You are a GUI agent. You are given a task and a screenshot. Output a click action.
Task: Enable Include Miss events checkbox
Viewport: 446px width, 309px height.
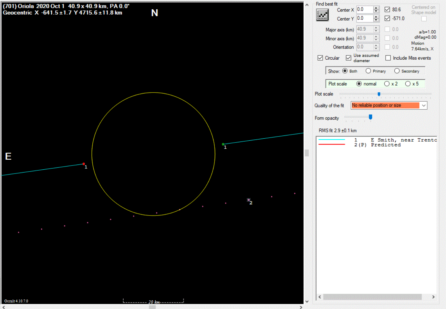388,58
